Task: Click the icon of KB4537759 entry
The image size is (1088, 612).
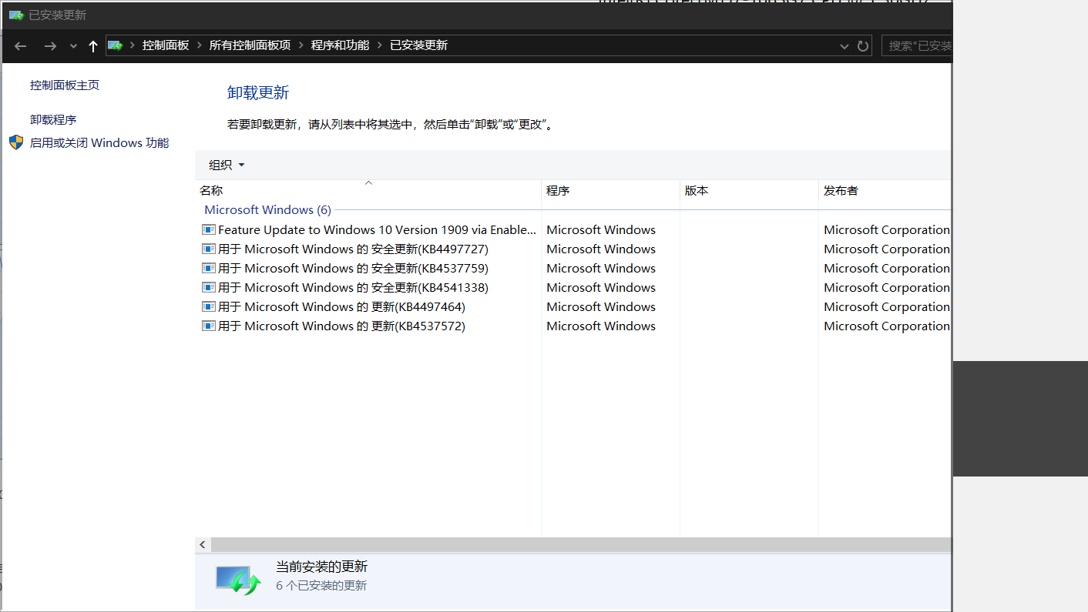Action: click(x=208, y=268)
